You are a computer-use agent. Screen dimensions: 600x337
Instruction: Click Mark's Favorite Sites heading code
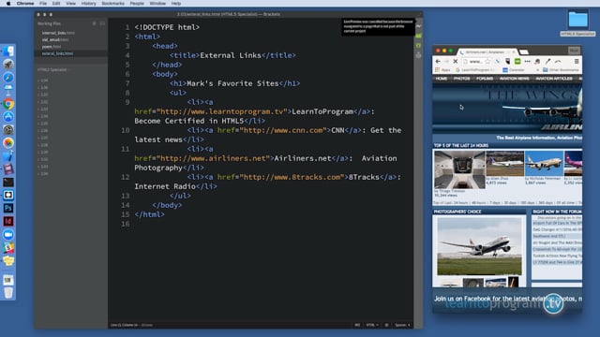(x=232, y=83)
